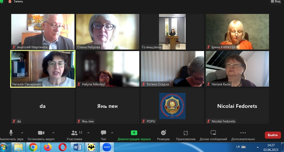Select Го яньцзюнь video tile

[173, 32]
